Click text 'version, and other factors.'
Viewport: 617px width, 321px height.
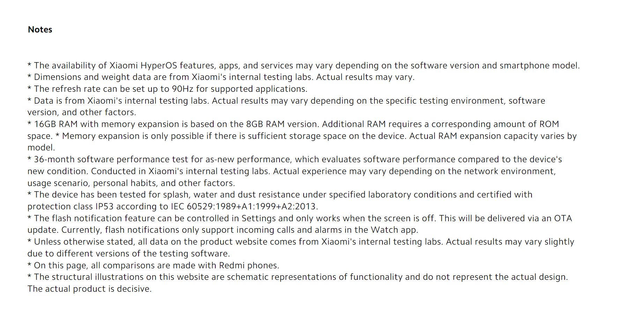(x=82, y=112)
